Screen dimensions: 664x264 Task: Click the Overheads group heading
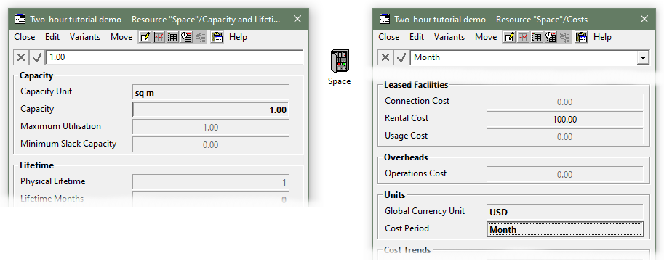point(406,157)
